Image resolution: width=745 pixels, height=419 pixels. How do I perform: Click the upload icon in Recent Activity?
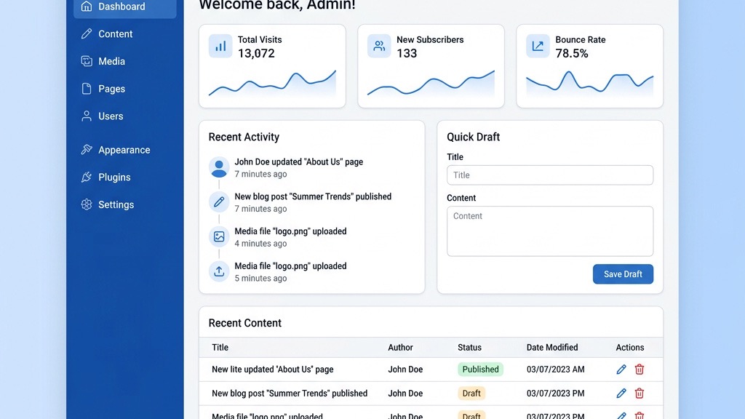[x=219, y=271]
